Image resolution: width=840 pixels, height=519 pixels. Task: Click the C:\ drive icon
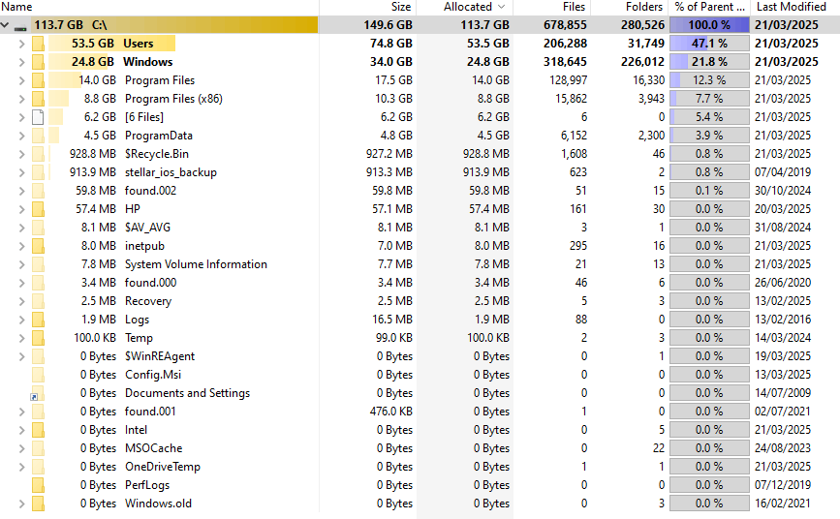[x=20, y=27]
